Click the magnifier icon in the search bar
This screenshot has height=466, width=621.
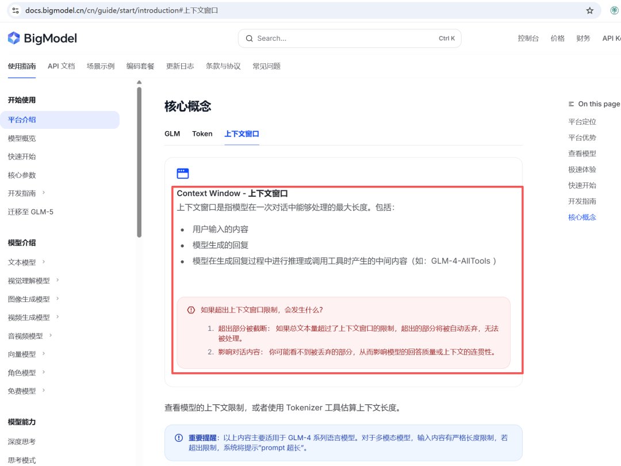click(249, 38)
